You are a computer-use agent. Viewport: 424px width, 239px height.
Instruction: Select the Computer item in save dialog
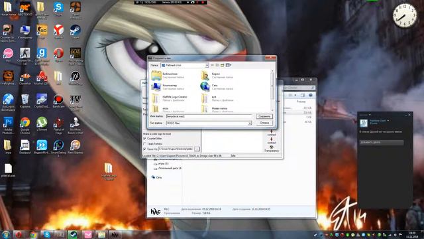coord(167,87)
